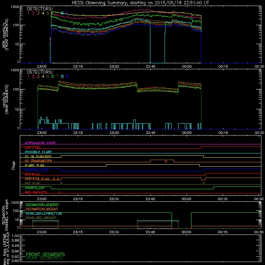Image resolution: width=265 pixels, height=265 pixels.
Task: Click the REAR SEGMENTS livetime label
Action: (x=44, y=258)
